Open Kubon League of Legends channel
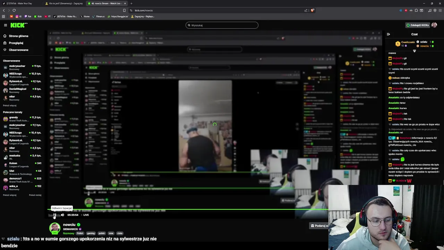This screenshot has height=250, width=444. [x=22, y=165]
